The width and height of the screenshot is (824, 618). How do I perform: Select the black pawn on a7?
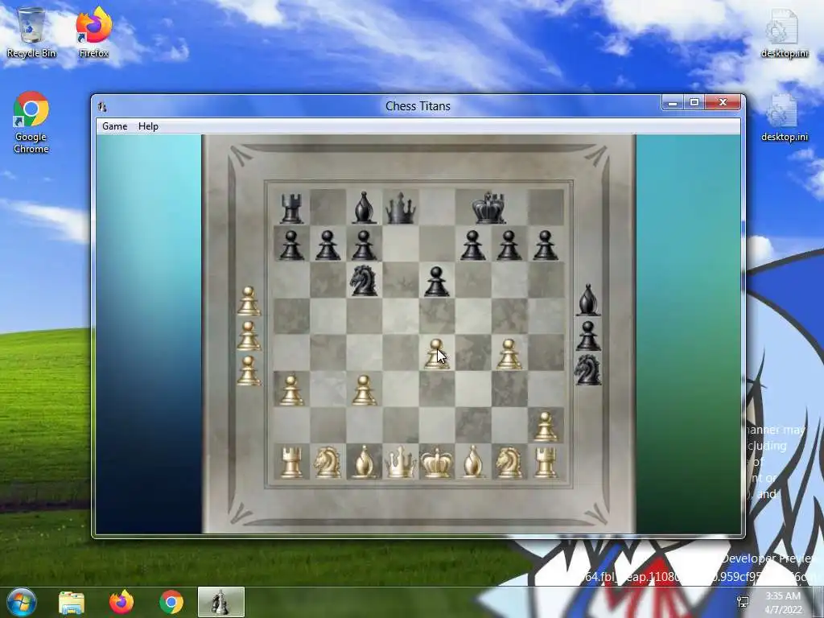(291, 245)
